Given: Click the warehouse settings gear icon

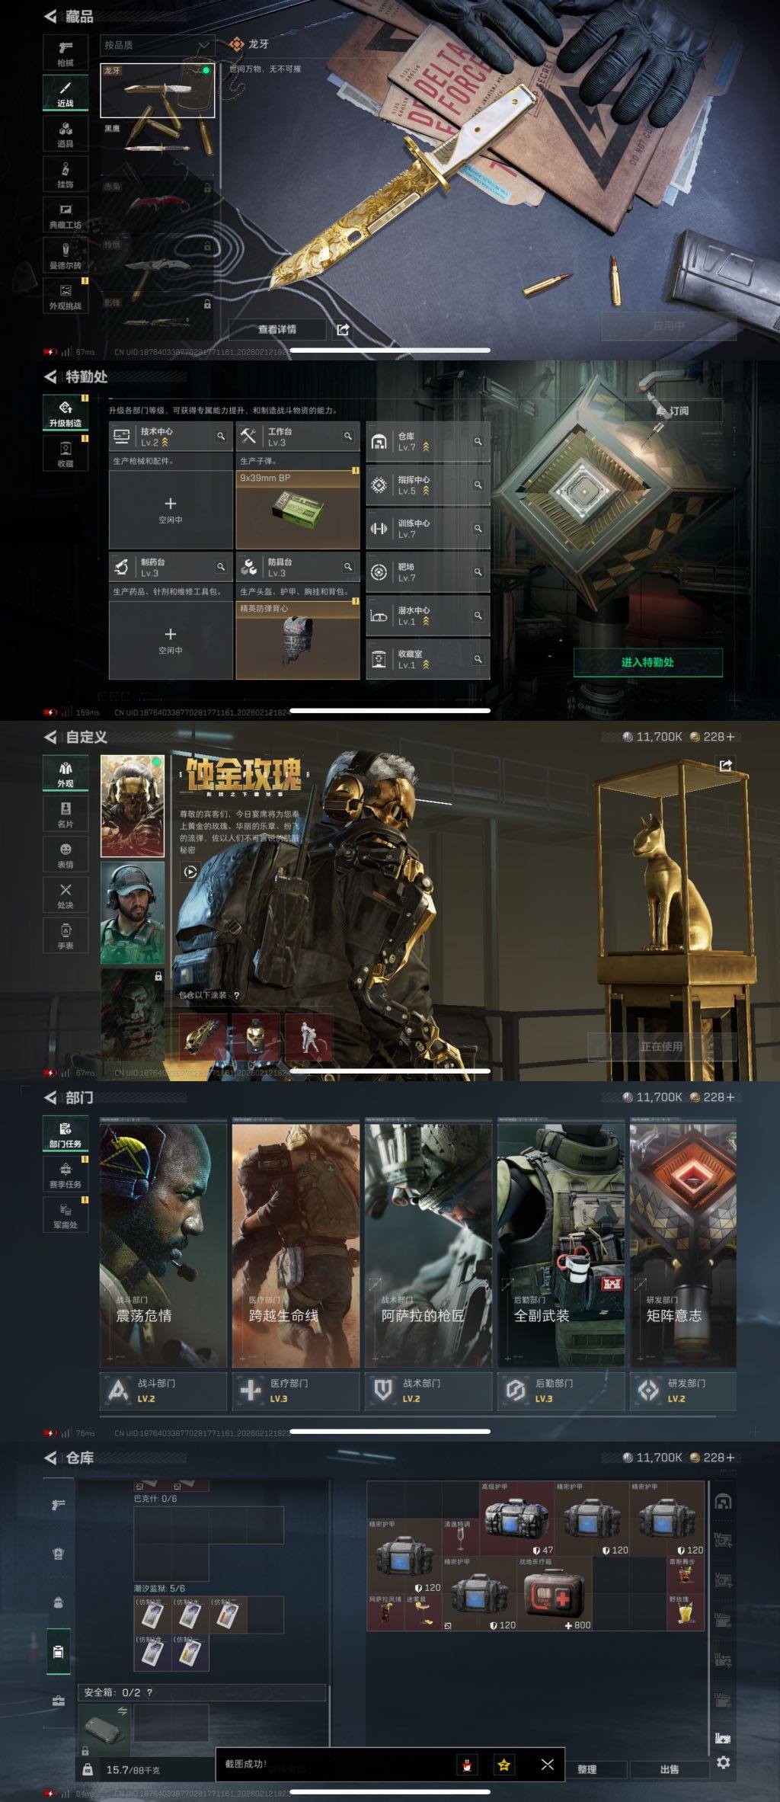Looking at the screenshot, I should point(723,1762).
